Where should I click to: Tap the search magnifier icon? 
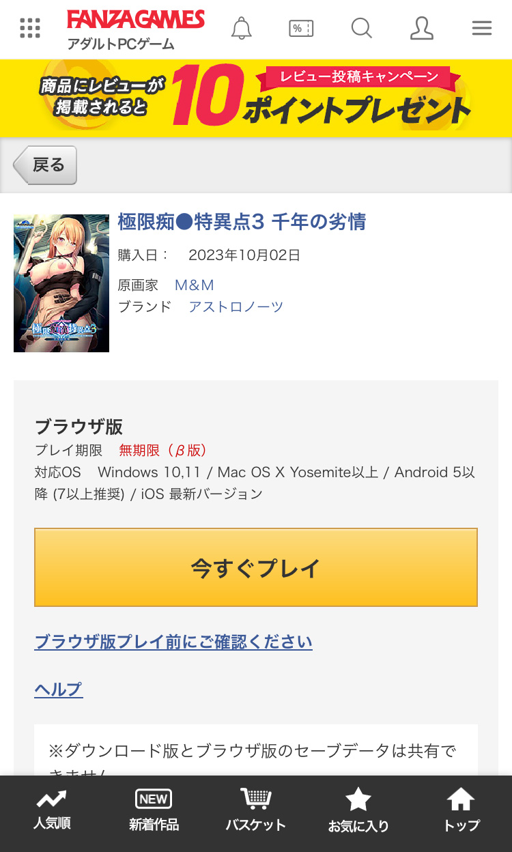tap(361, 28)
